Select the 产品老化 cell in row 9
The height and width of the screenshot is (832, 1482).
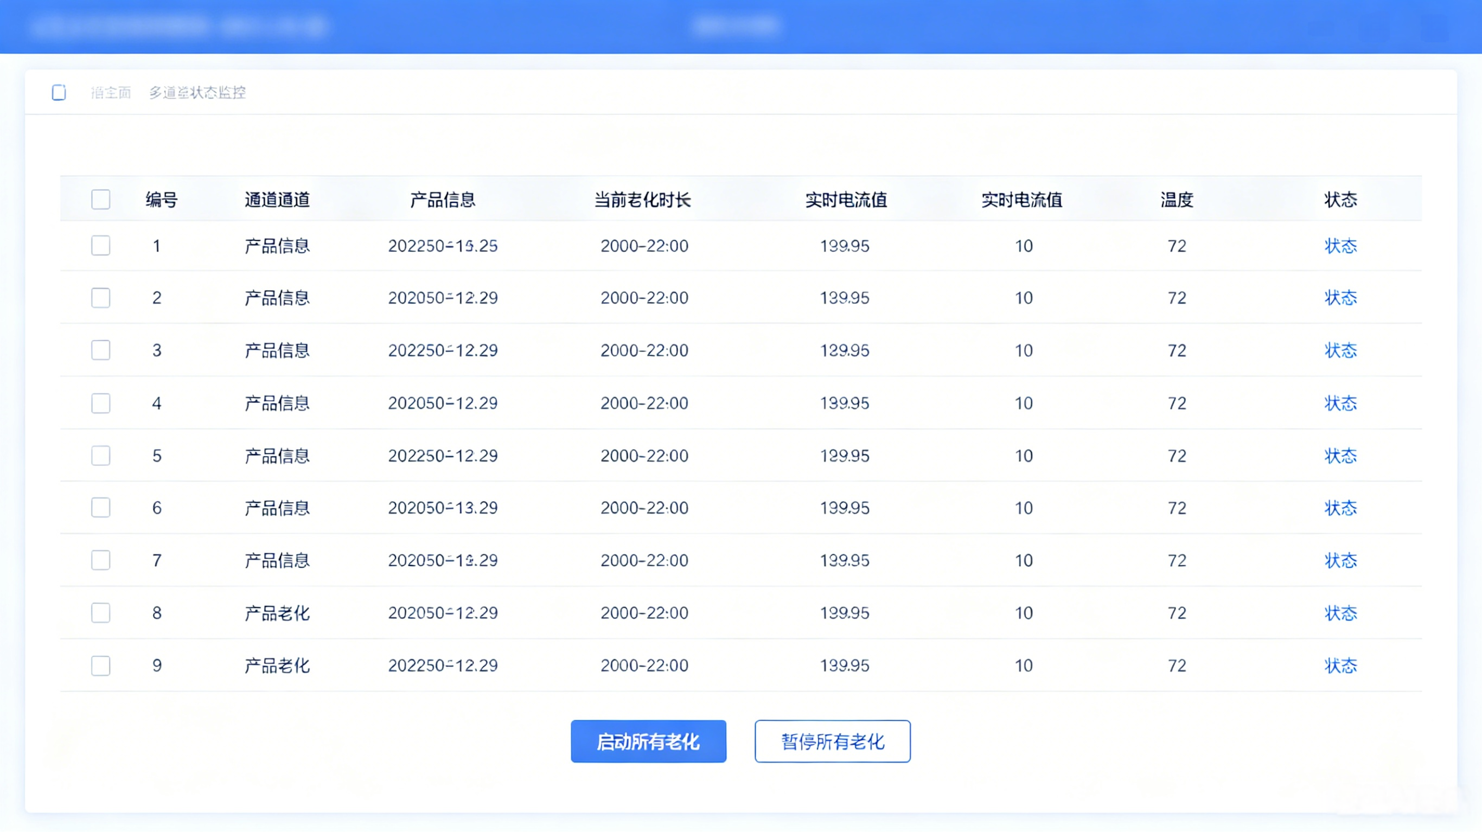(277, 665)
